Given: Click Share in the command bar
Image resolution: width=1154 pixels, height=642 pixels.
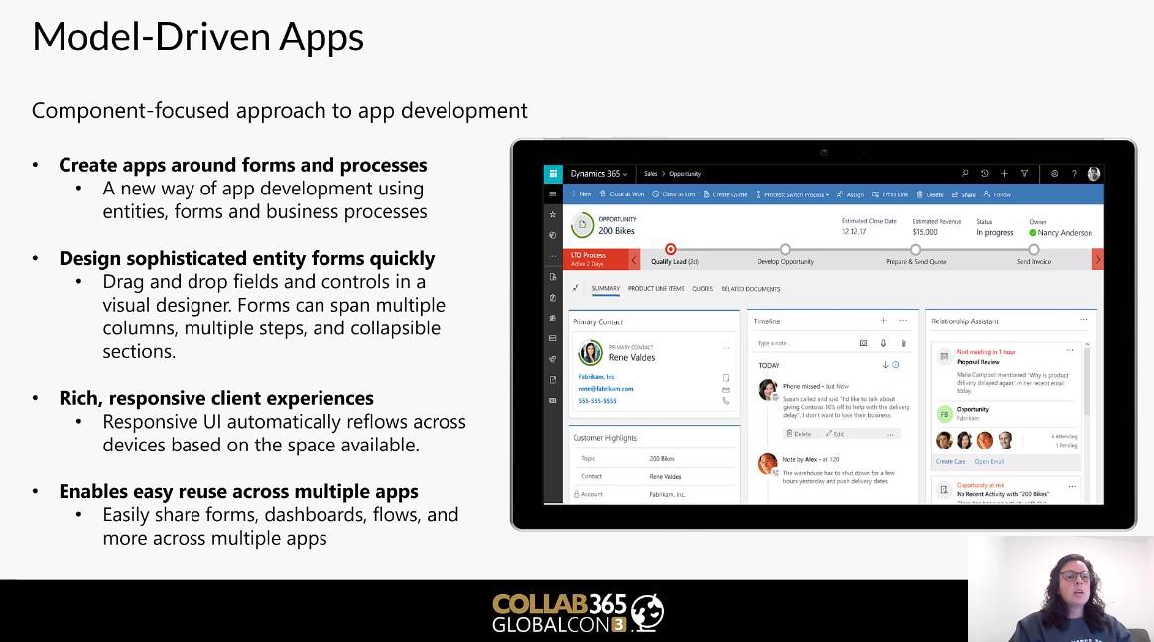Looking at the screenshot, I should (x=963, y=194).
